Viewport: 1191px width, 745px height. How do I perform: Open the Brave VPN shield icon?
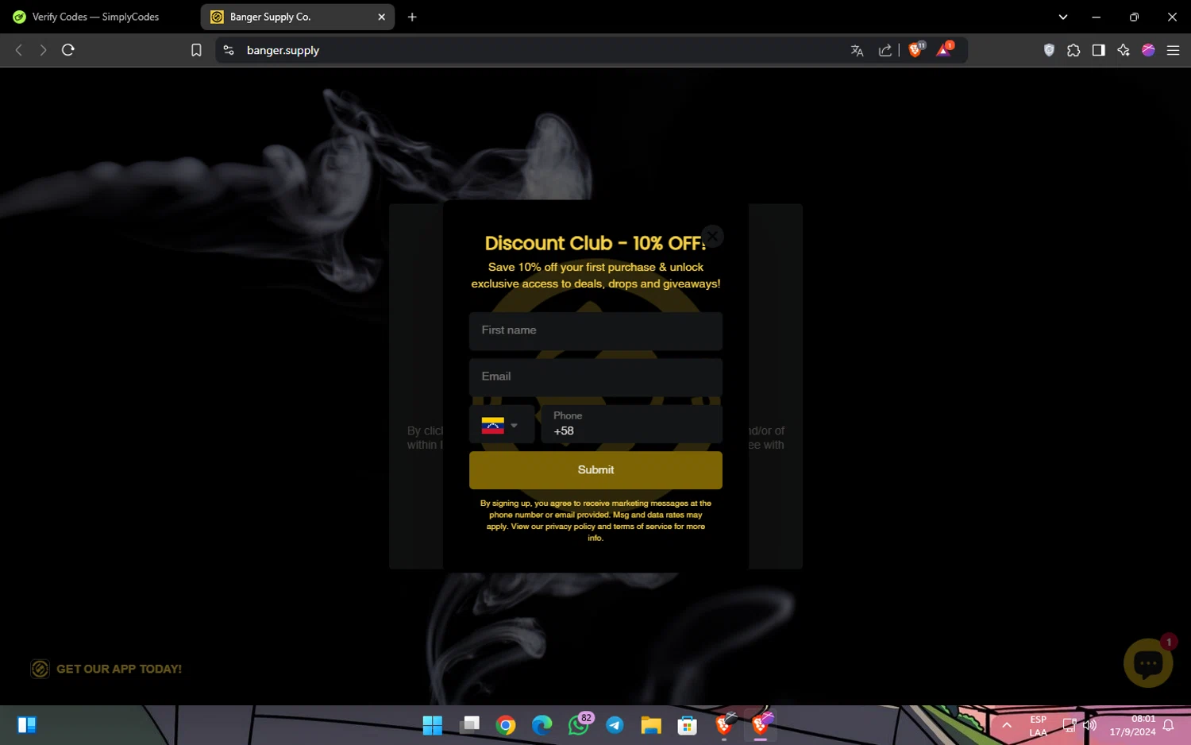1049,50
